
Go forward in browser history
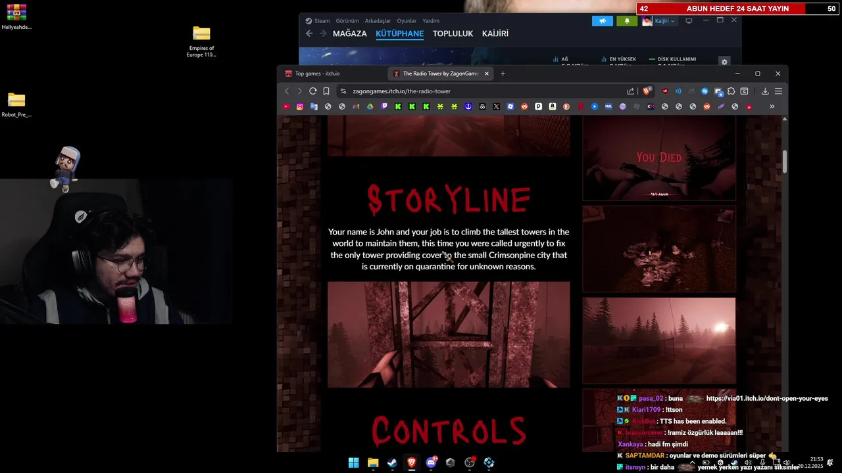tap(299, 91)
